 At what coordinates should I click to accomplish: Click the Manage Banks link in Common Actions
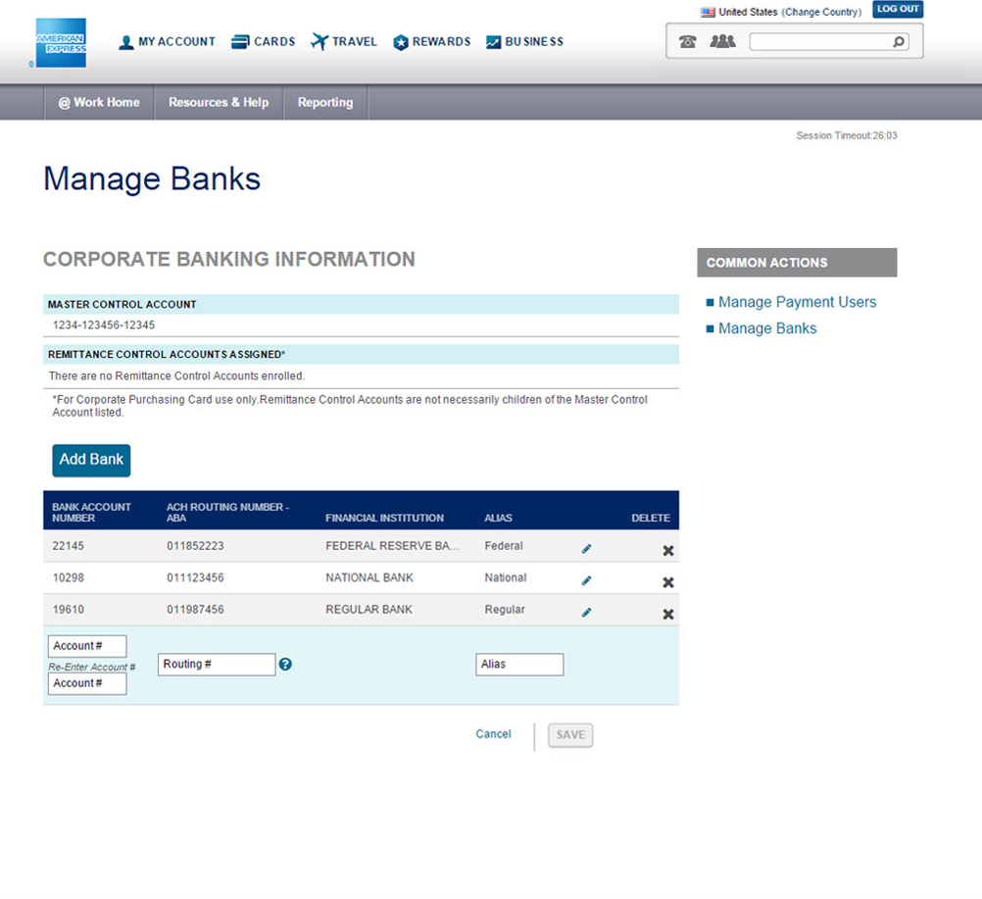pyautogui.click(x=767, y=328)
